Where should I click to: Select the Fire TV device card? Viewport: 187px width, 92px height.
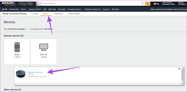click(44, 52)
